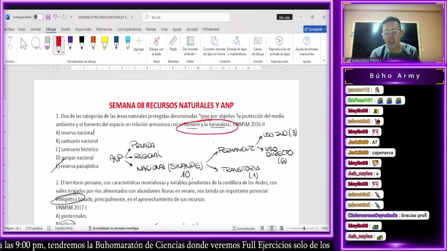This screenshot has width=447, height=251.
Task: Select the light blue pen
Action: pyautogui.click(x=128, y=43)
